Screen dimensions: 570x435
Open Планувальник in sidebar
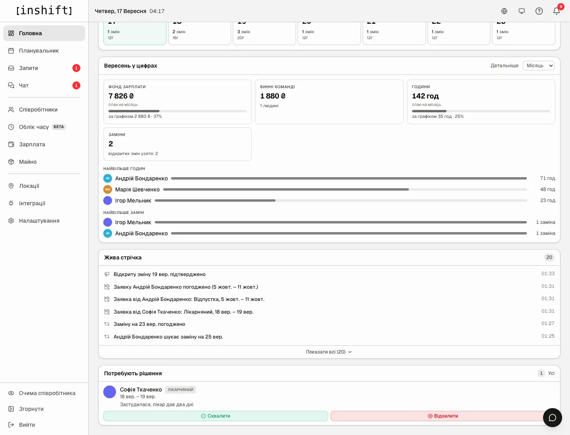pyautogui.click(x=44, y=51)
